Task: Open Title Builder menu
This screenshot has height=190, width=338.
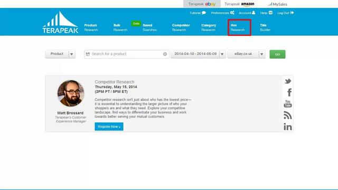Action: [x=265, y=27]
